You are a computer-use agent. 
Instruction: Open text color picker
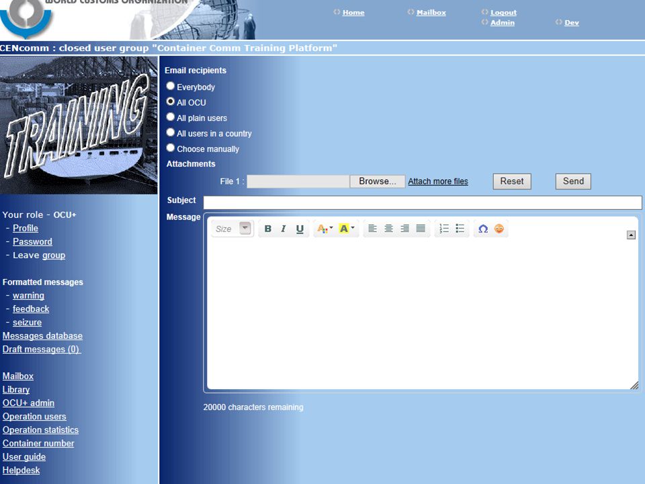(325, 229)
